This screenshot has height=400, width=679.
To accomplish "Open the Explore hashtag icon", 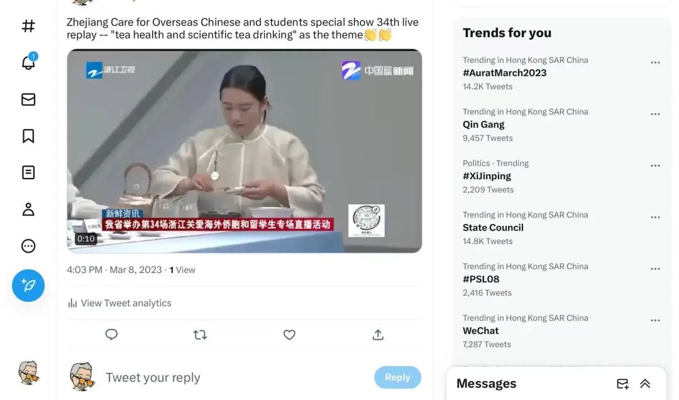I will [x=28, y=26].
